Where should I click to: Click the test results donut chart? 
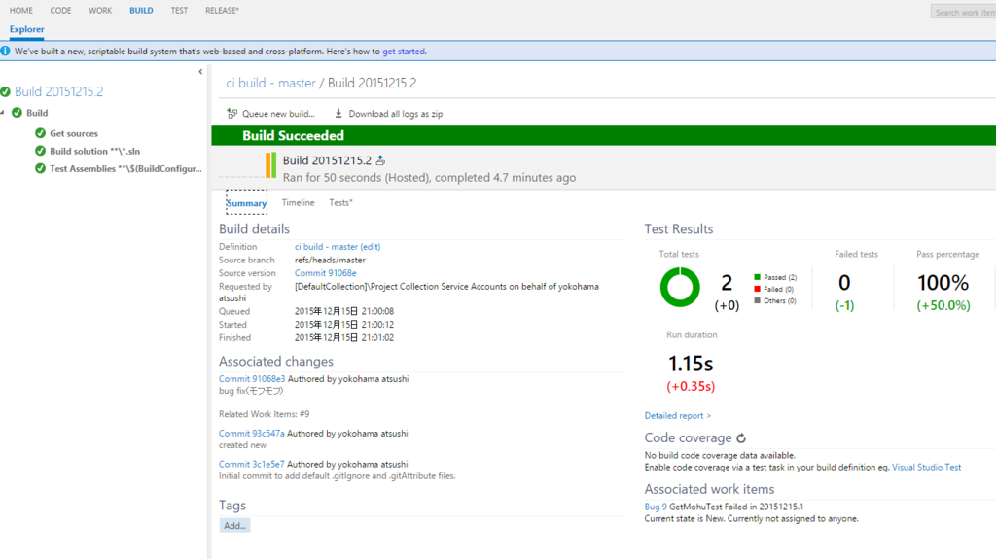(680, 287)
